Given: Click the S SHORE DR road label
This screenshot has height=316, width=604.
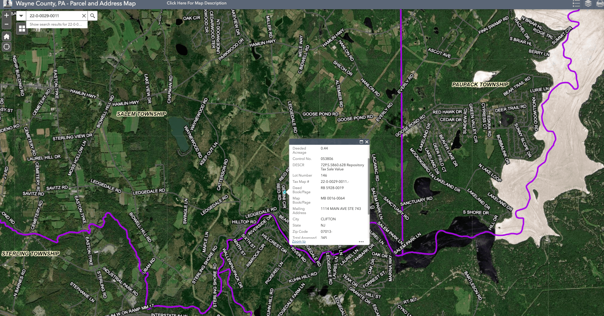Looking at the screenshot, I should coord(476,213).
